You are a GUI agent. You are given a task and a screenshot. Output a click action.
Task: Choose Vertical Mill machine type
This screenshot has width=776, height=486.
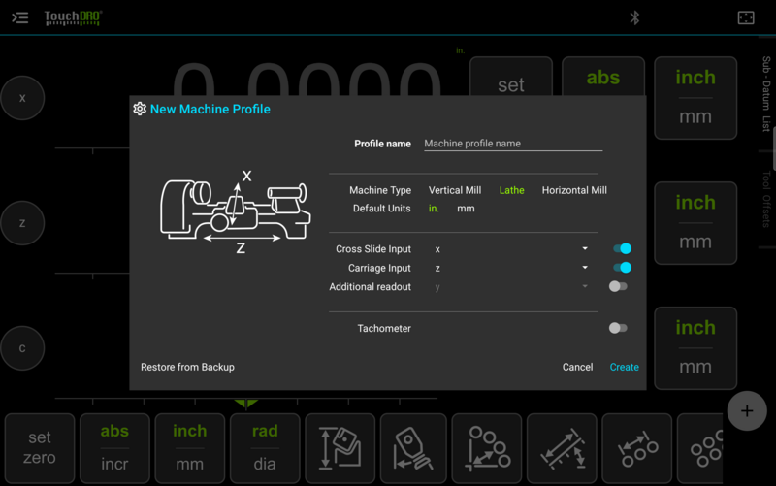pyautogui.click(x=455, y=190)
